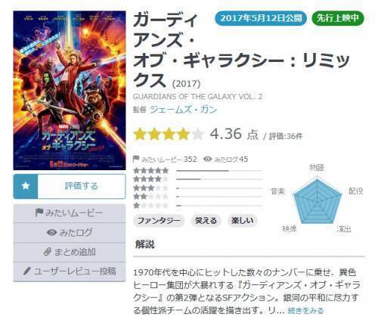This screenshot has height=326, width=378.
Task: Mark the movie as watched with みたログ
Action: click(x=70, y=232)
